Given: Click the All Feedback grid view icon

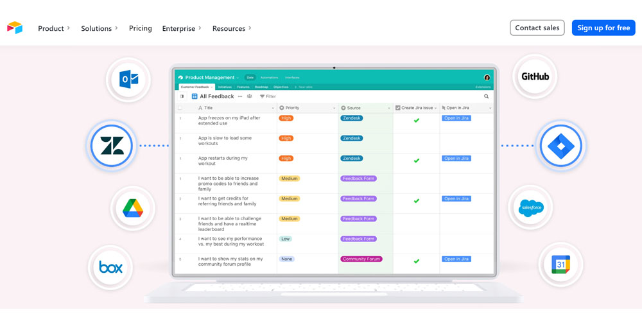Looking at the screenshot, I should coord(195,96).
